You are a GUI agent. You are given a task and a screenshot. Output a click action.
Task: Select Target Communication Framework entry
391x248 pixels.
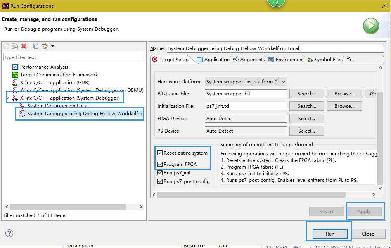tap(59, 75)
